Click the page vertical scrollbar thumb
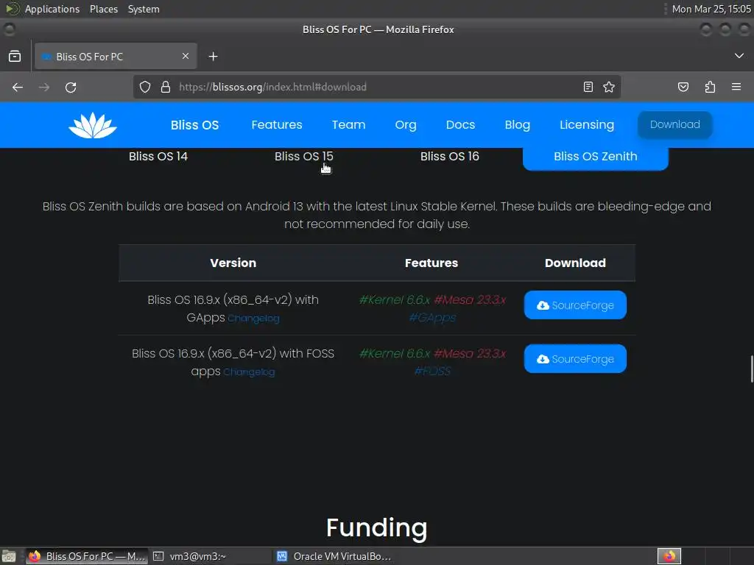The width and height of the screenshot is (754, 565). (751, 369)
